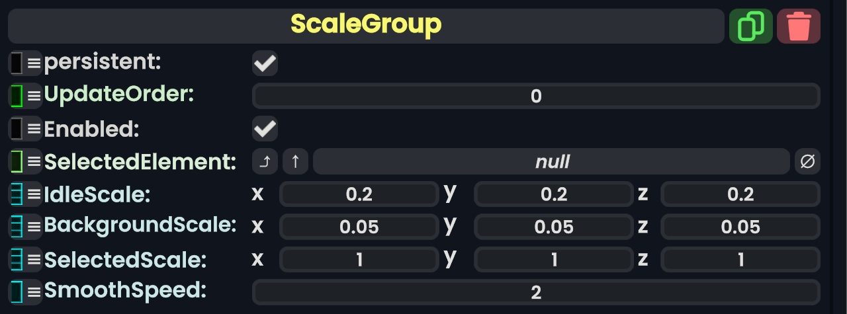Click the handle icon beside SelectedScale
This screenshot has width=847, height=314.
(25, 259)
